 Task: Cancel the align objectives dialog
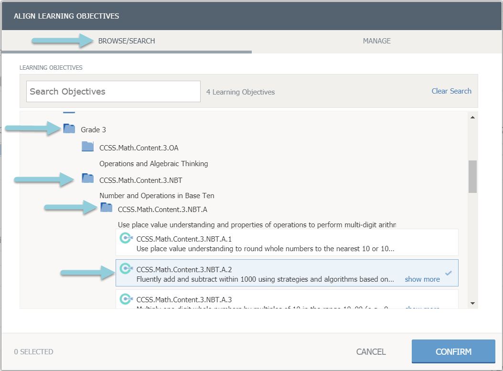pyautogui.click(x=371, y=352)
